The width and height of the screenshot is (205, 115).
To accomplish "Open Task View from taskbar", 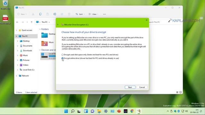I will (x=79, y=111).
